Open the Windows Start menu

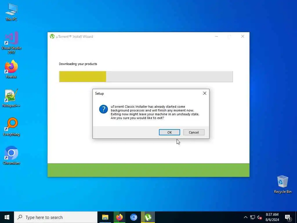tap(7, 217)
